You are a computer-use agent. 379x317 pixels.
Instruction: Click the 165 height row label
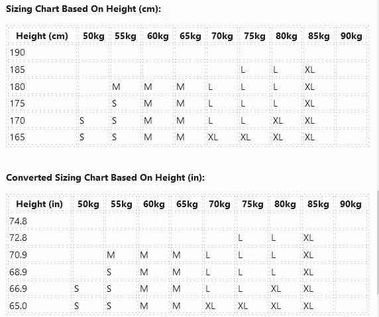17,137
